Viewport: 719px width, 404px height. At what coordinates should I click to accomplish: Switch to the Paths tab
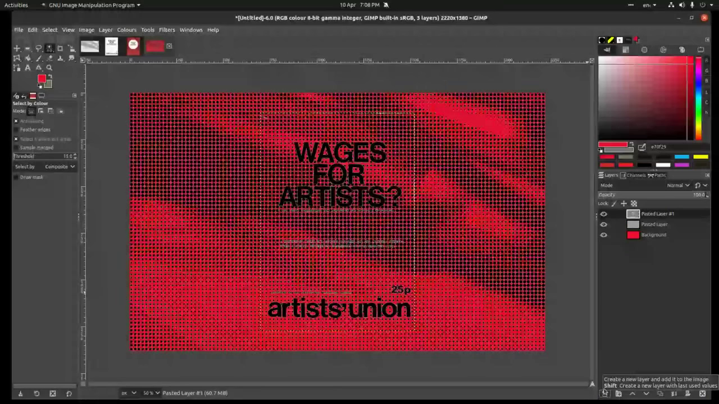point(657,175)
